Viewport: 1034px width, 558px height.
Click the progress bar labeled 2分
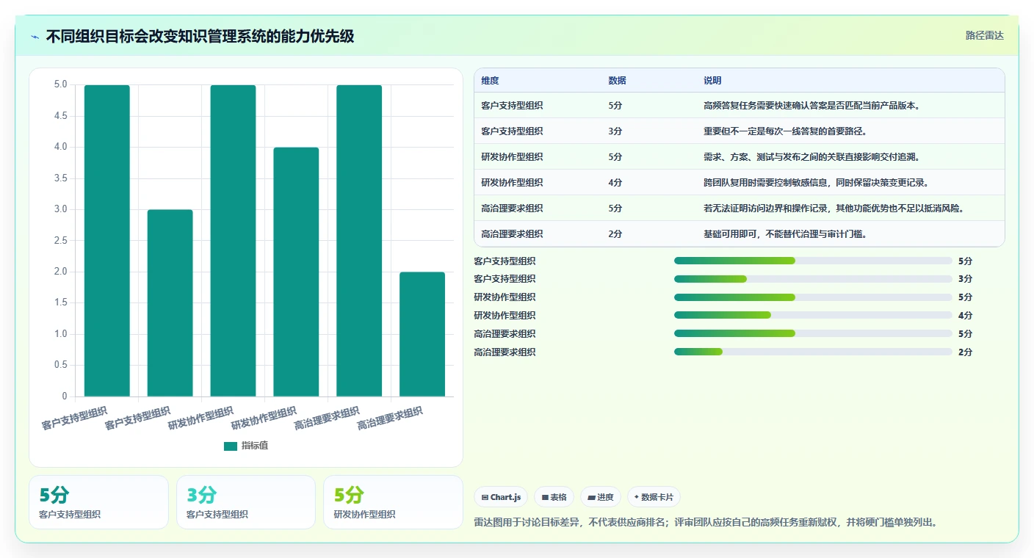point(813,352)
